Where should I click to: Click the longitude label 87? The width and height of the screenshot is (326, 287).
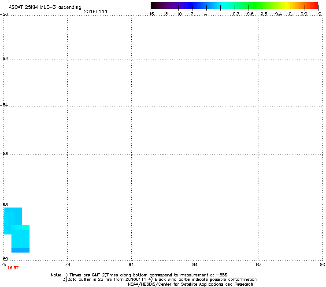(x=259, y=264)
